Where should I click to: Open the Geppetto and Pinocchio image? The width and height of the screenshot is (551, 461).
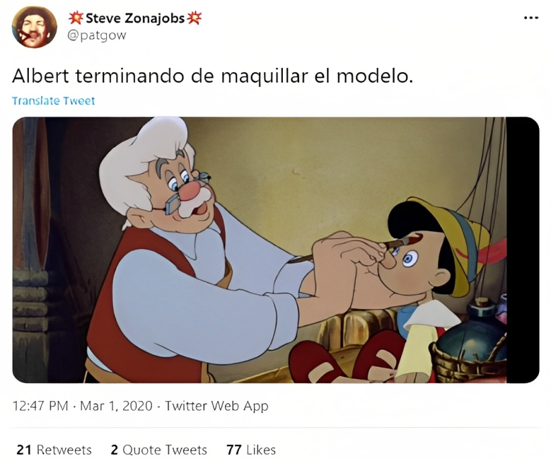coord(276,250)
